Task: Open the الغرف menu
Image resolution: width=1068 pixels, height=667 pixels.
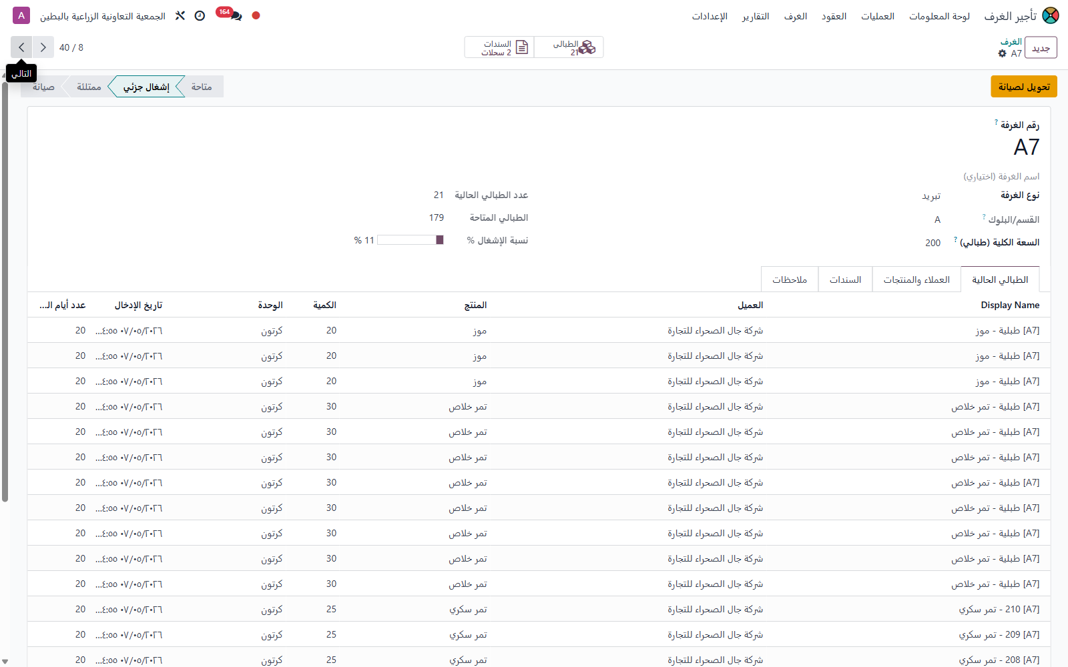Action: [795, 16]
